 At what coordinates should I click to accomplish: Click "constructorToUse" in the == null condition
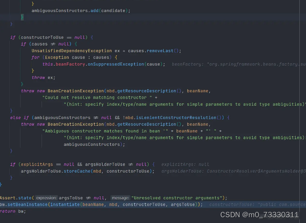coord(42,37)
